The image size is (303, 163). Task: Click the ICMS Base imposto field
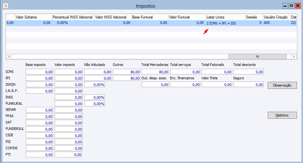click(x=39, y=72)
